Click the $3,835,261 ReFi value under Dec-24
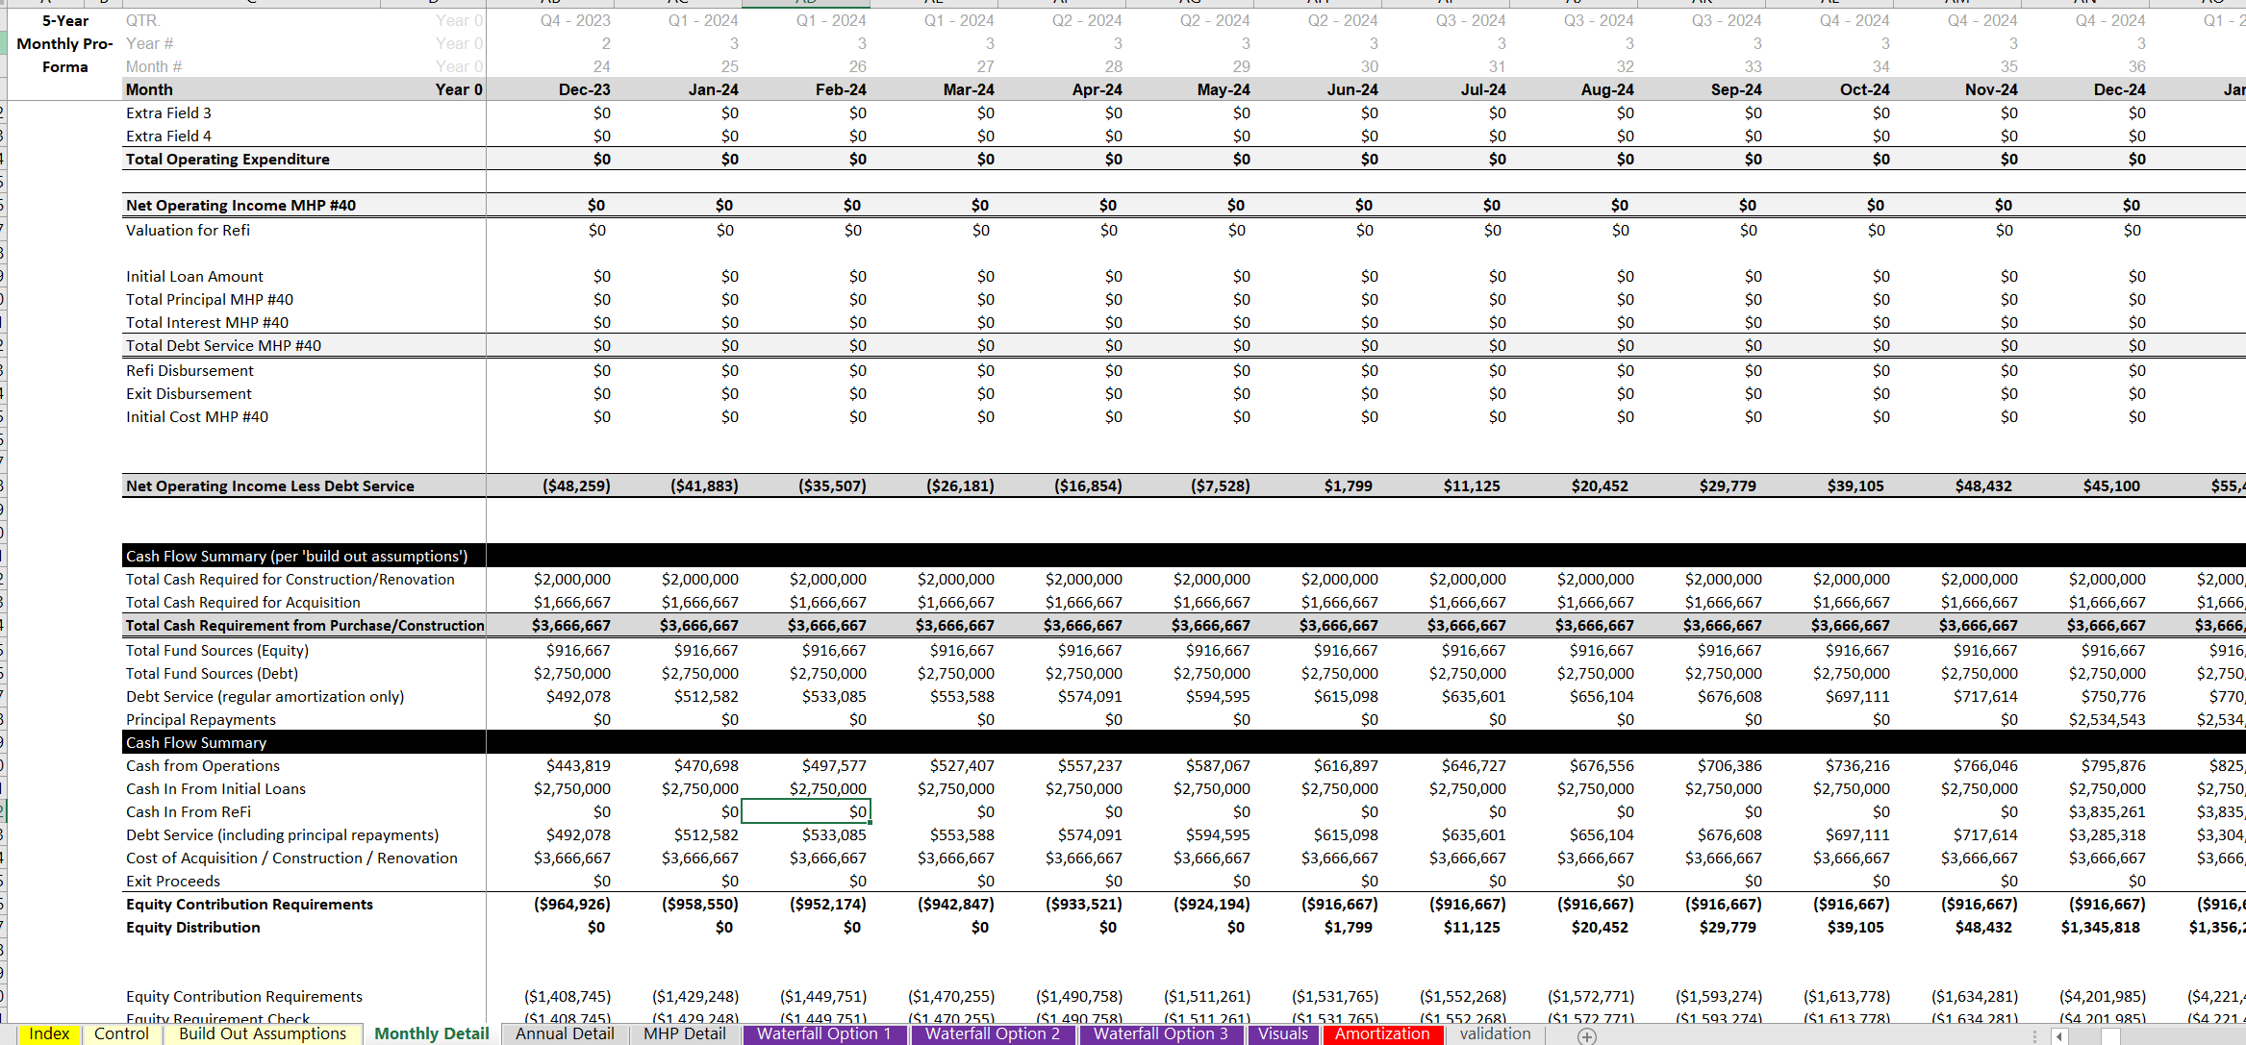The width and height of the screenshot is (2246, 1045). (x=2107, y=811)
